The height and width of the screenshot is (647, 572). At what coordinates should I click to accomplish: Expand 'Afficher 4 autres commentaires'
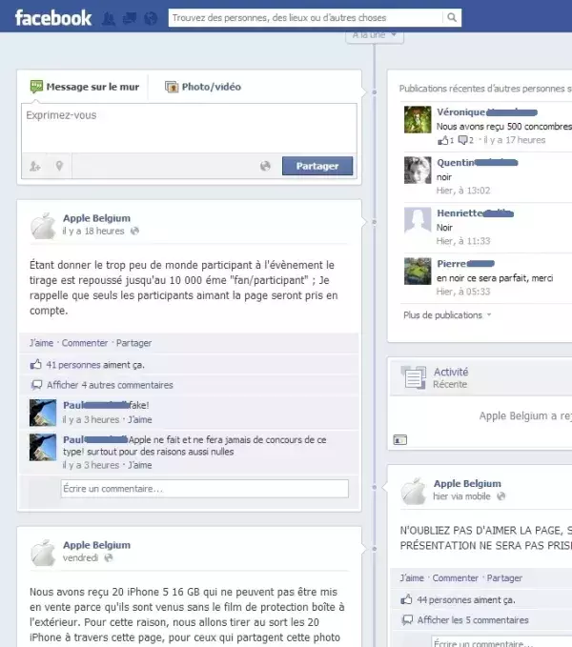(110, 385)
